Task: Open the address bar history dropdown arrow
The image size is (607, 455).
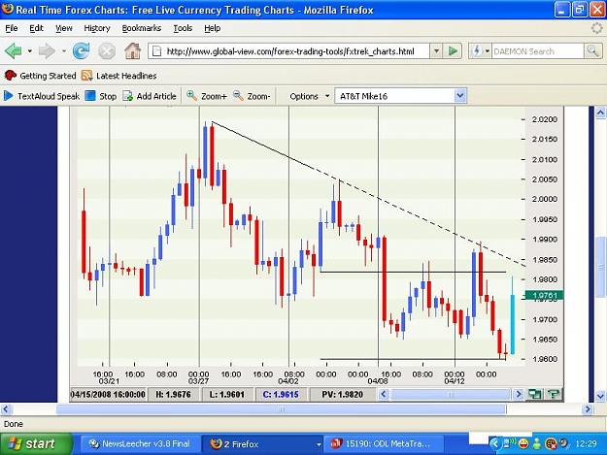Action: (436, 51)
